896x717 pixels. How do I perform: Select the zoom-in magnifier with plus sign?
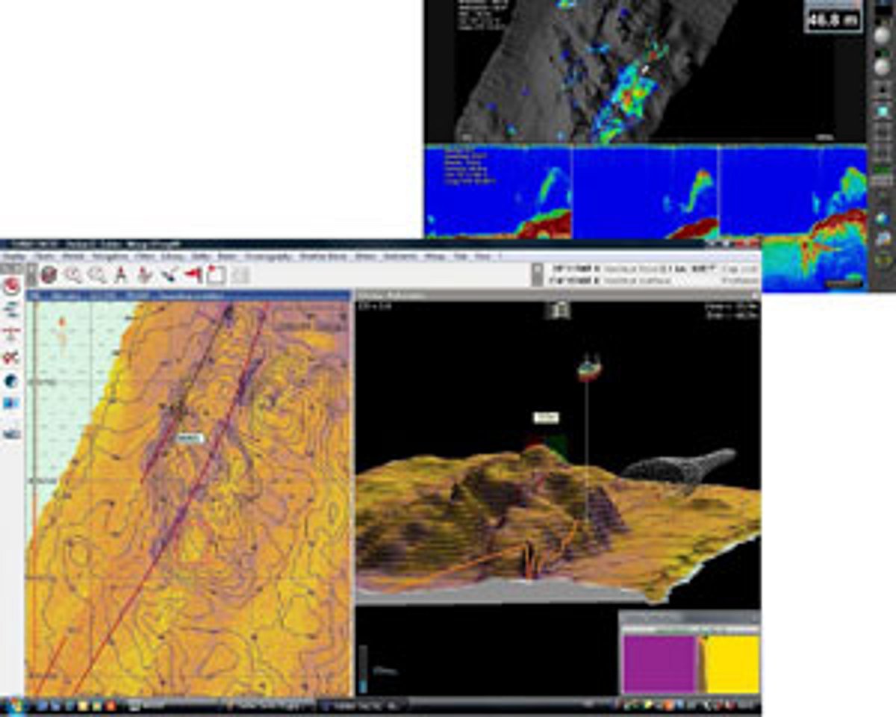pyautogui.click(x=73, y=275)
